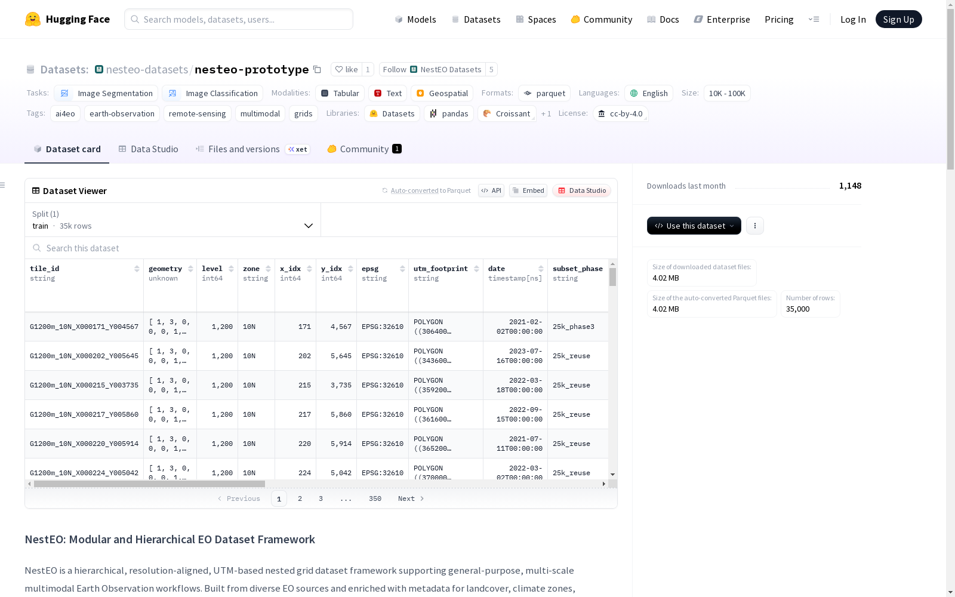This screenshot has height=597, width=955.
Task: Sort the x_idx column
Action: (x=309, y=269)
